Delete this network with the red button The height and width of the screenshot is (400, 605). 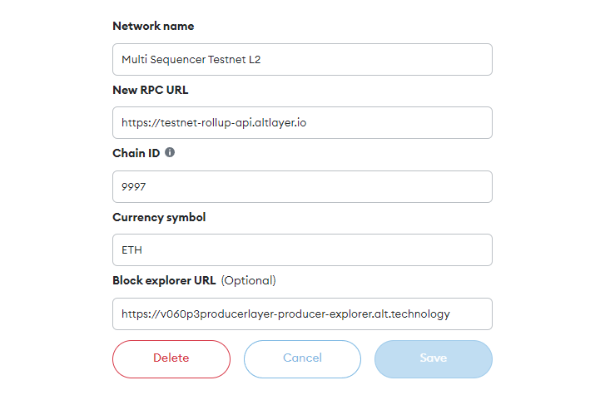[171, 358]
